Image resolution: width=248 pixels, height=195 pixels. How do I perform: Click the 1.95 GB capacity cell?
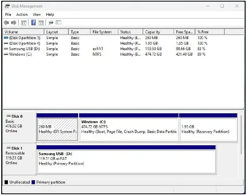tap(151, 43)
